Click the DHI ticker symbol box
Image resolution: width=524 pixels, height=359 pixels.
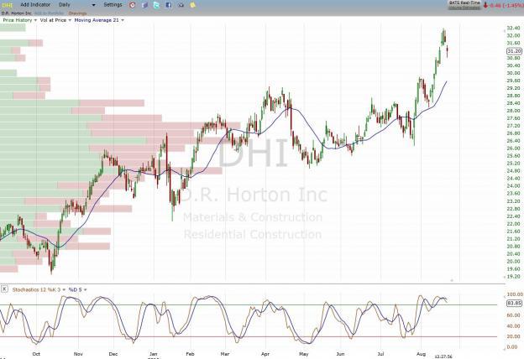pyautogui.click(x=7, y=5)
